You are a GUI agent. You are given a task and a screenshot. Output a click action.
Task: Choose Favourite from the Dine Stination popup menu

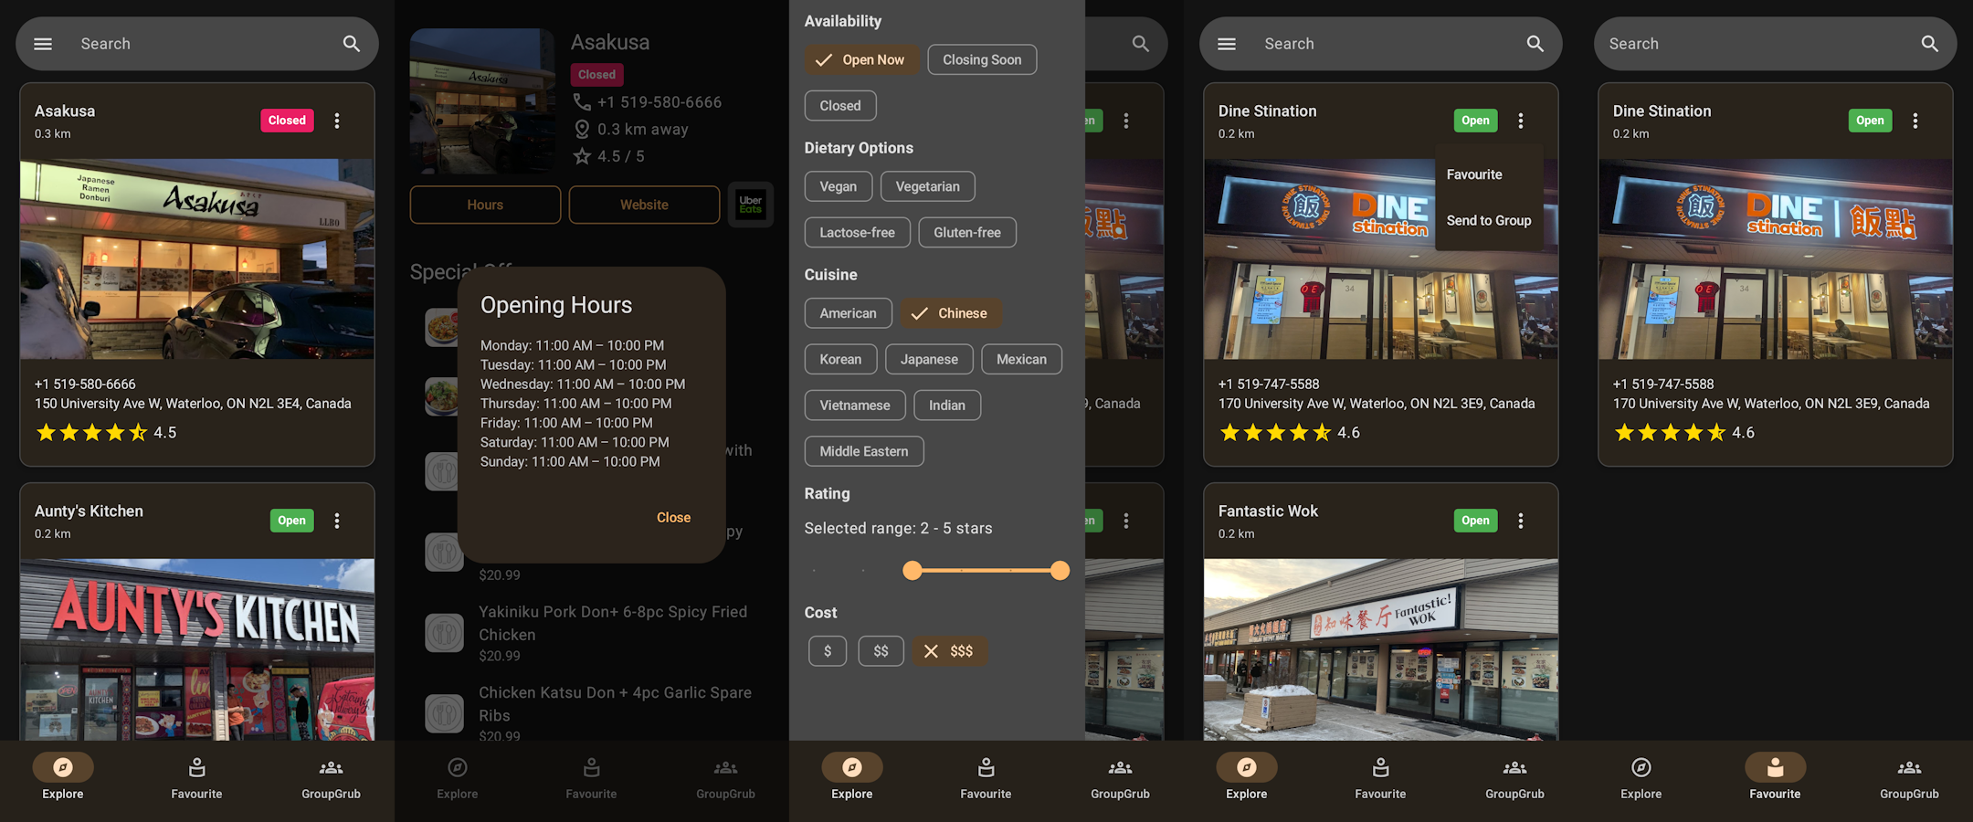[x=1474, y=174]
